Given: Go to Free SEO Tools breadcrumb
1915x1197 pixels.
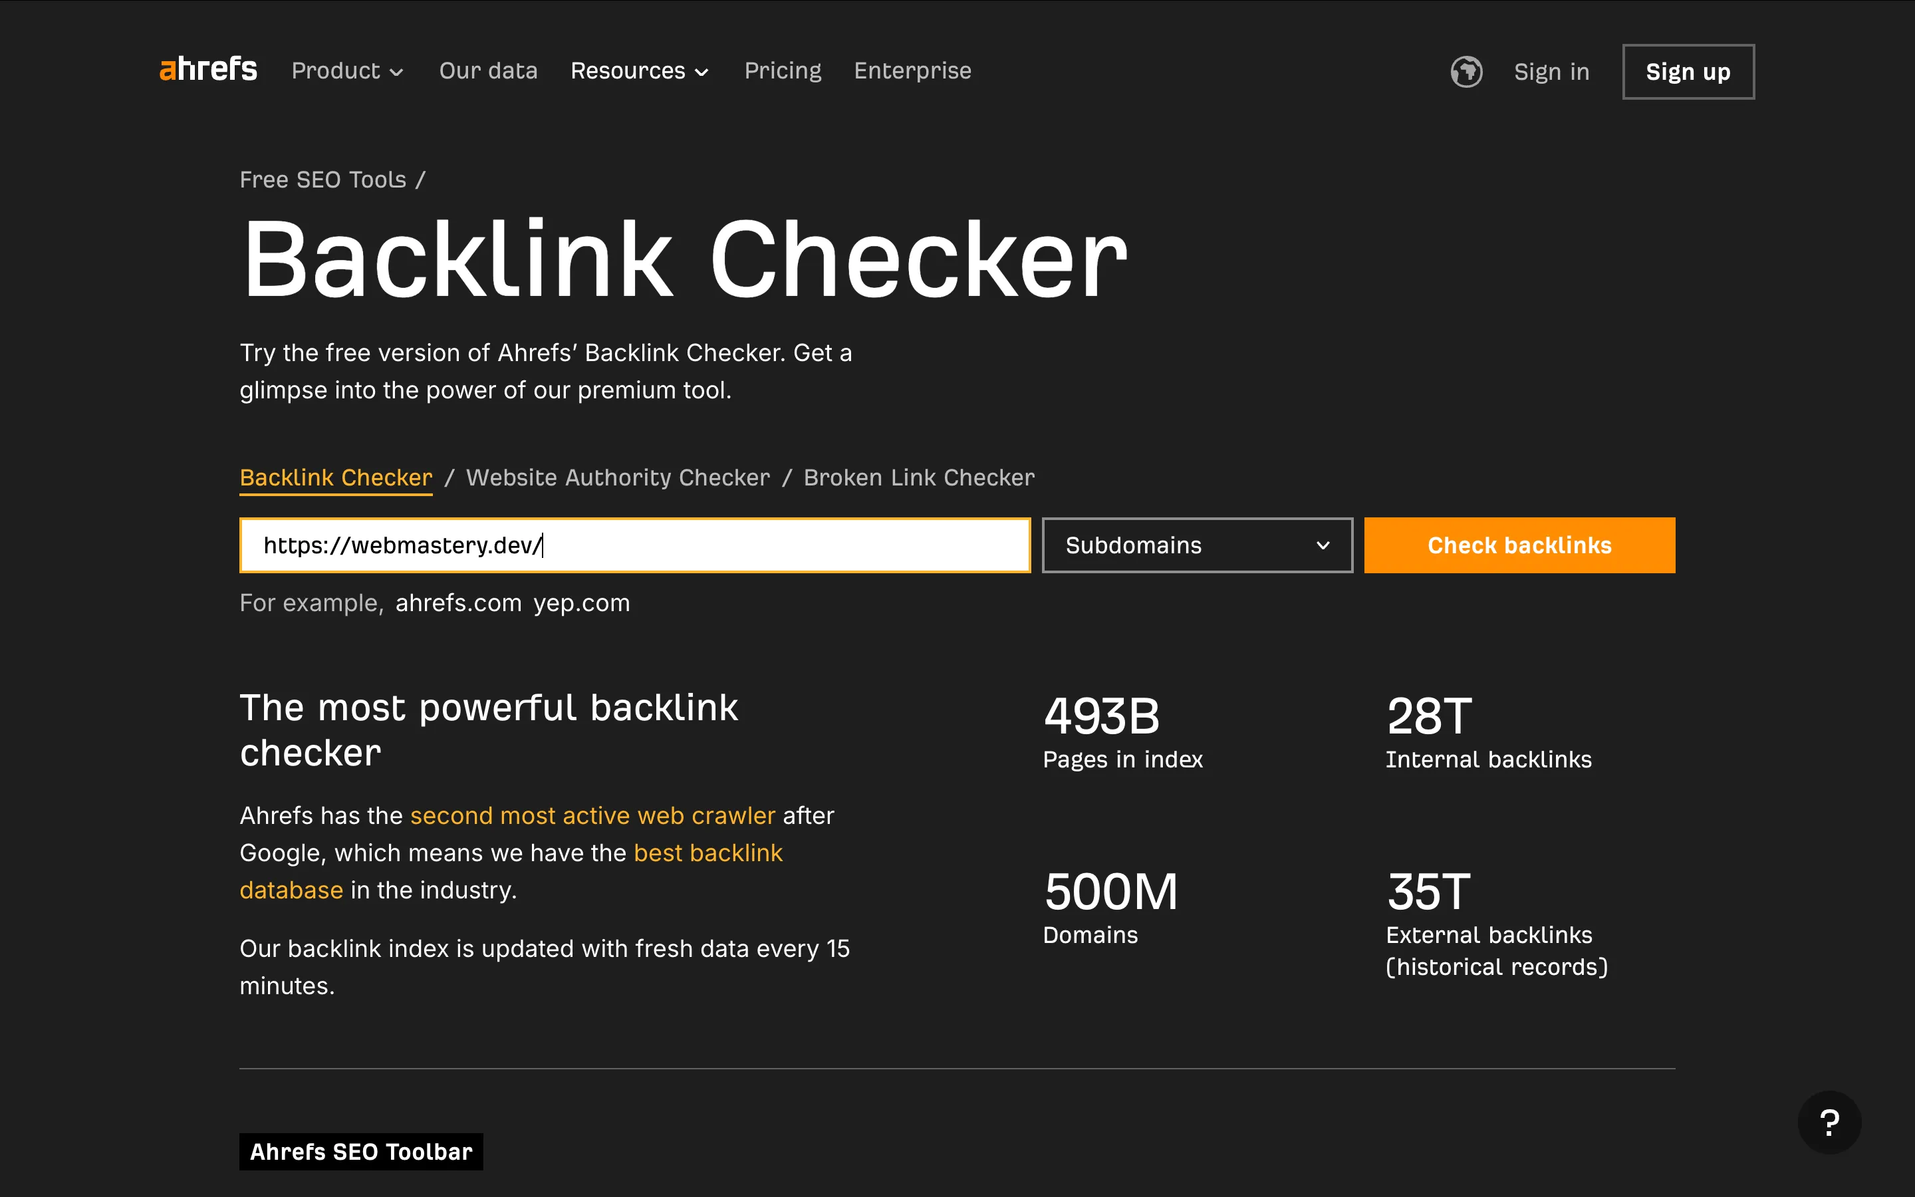Looking at the screenshot, I should 322,179.
